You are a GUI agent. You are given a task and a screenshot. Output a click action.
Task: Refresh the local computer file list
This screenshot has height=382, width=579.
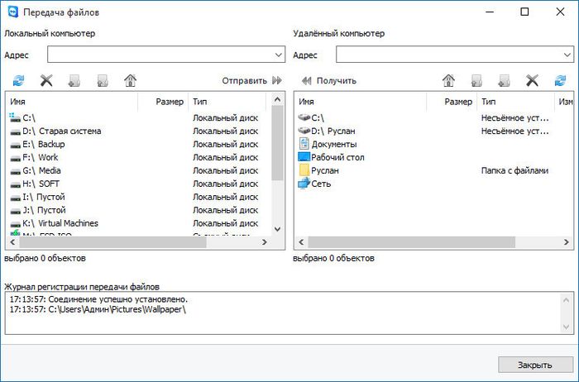18,81
